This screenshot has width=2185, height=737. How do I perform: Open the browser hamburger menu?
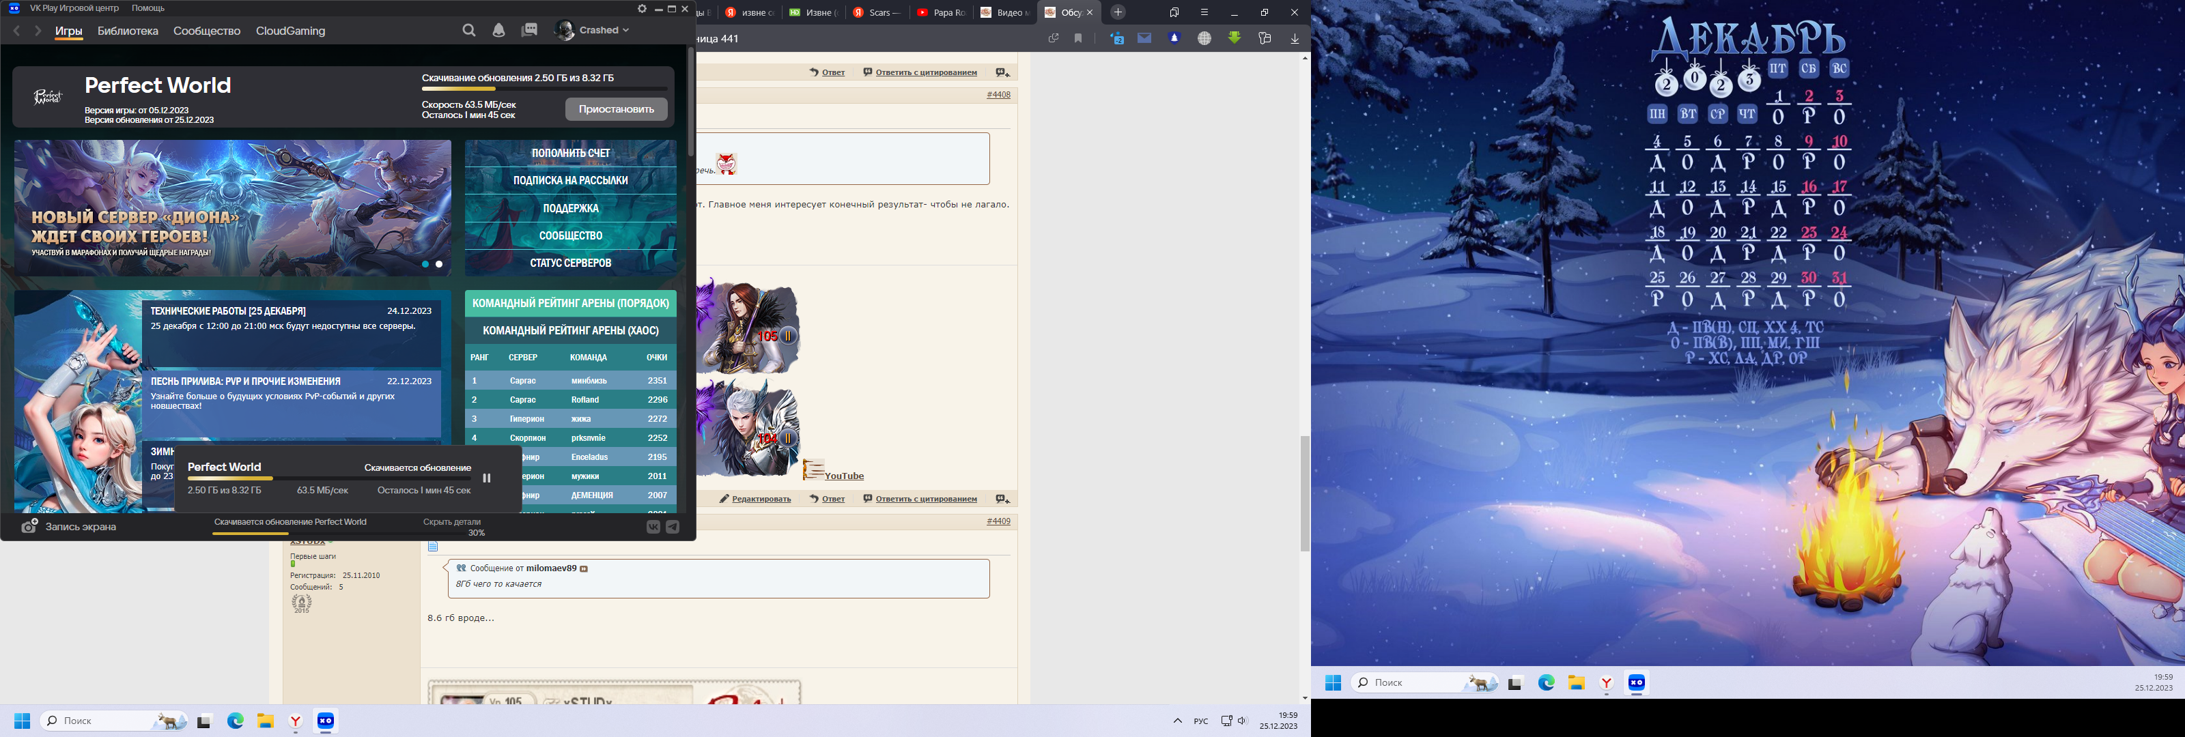coord(1204,12)
